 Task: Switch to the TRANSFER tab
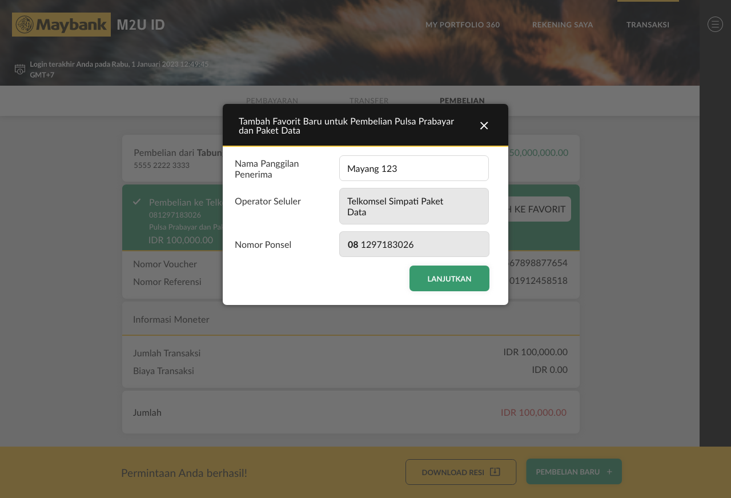click(369, 101)
